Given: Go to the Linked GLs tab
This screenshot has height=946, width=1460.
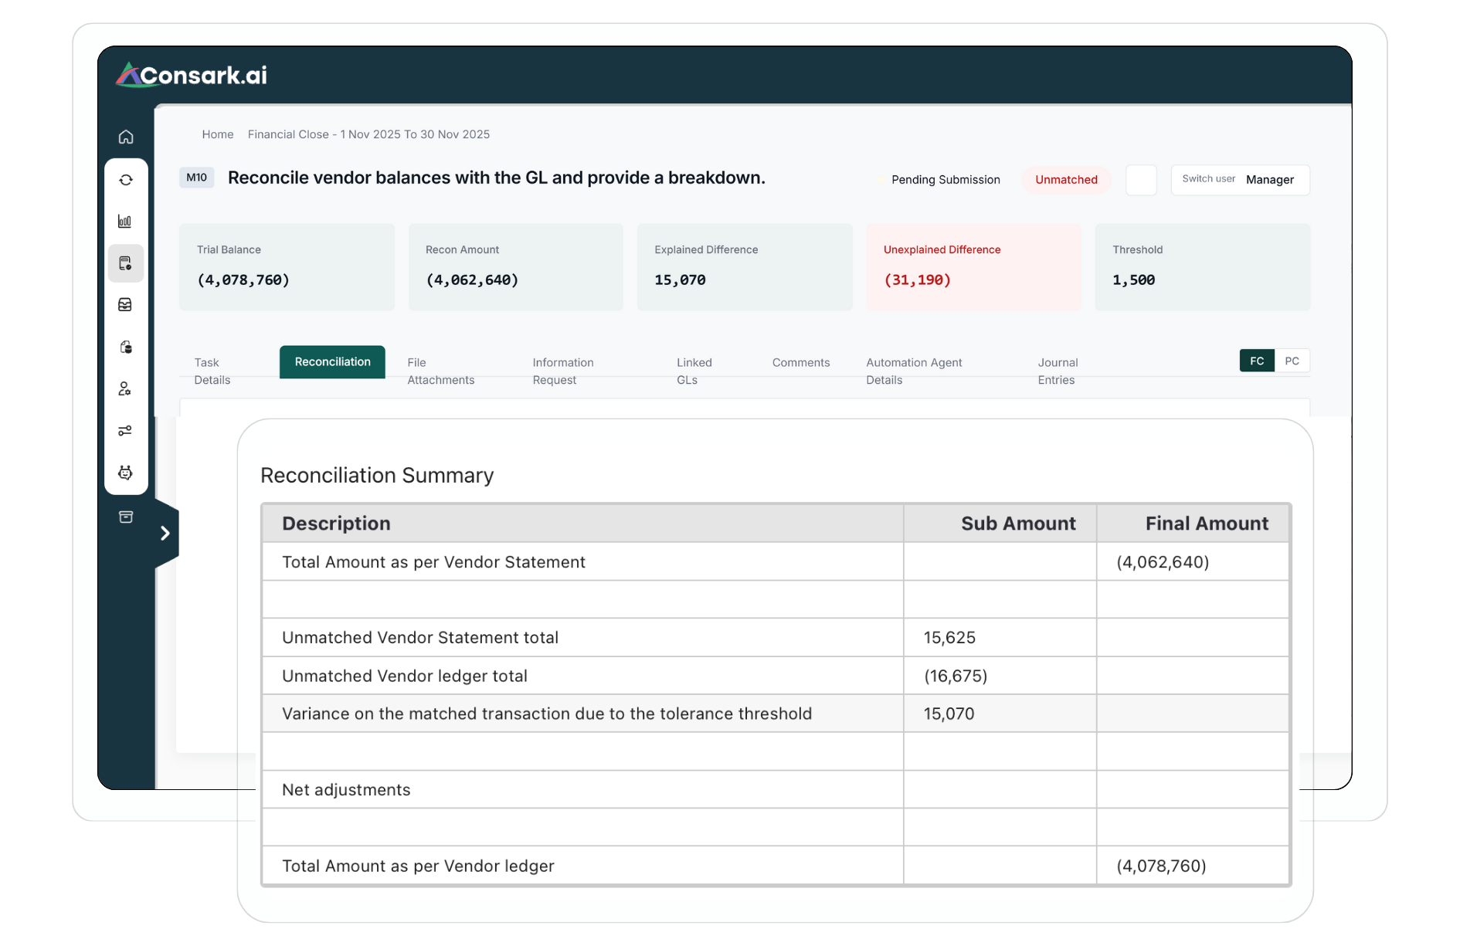Looking at the screenshot, I should tap(694, 371).
